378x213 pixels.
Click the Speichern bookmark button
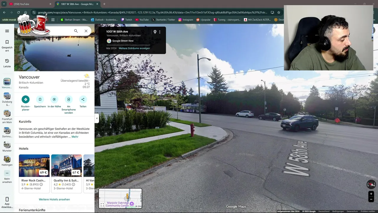pos(40,99)
